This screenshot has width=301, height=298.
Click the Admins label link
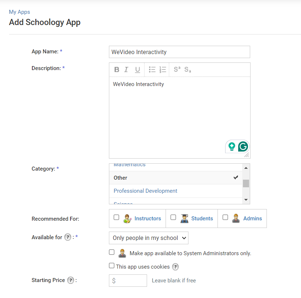click(253, 219)
